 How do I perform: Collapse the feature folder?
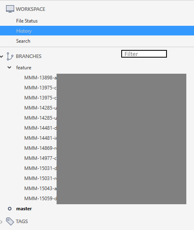click(9, 68)
